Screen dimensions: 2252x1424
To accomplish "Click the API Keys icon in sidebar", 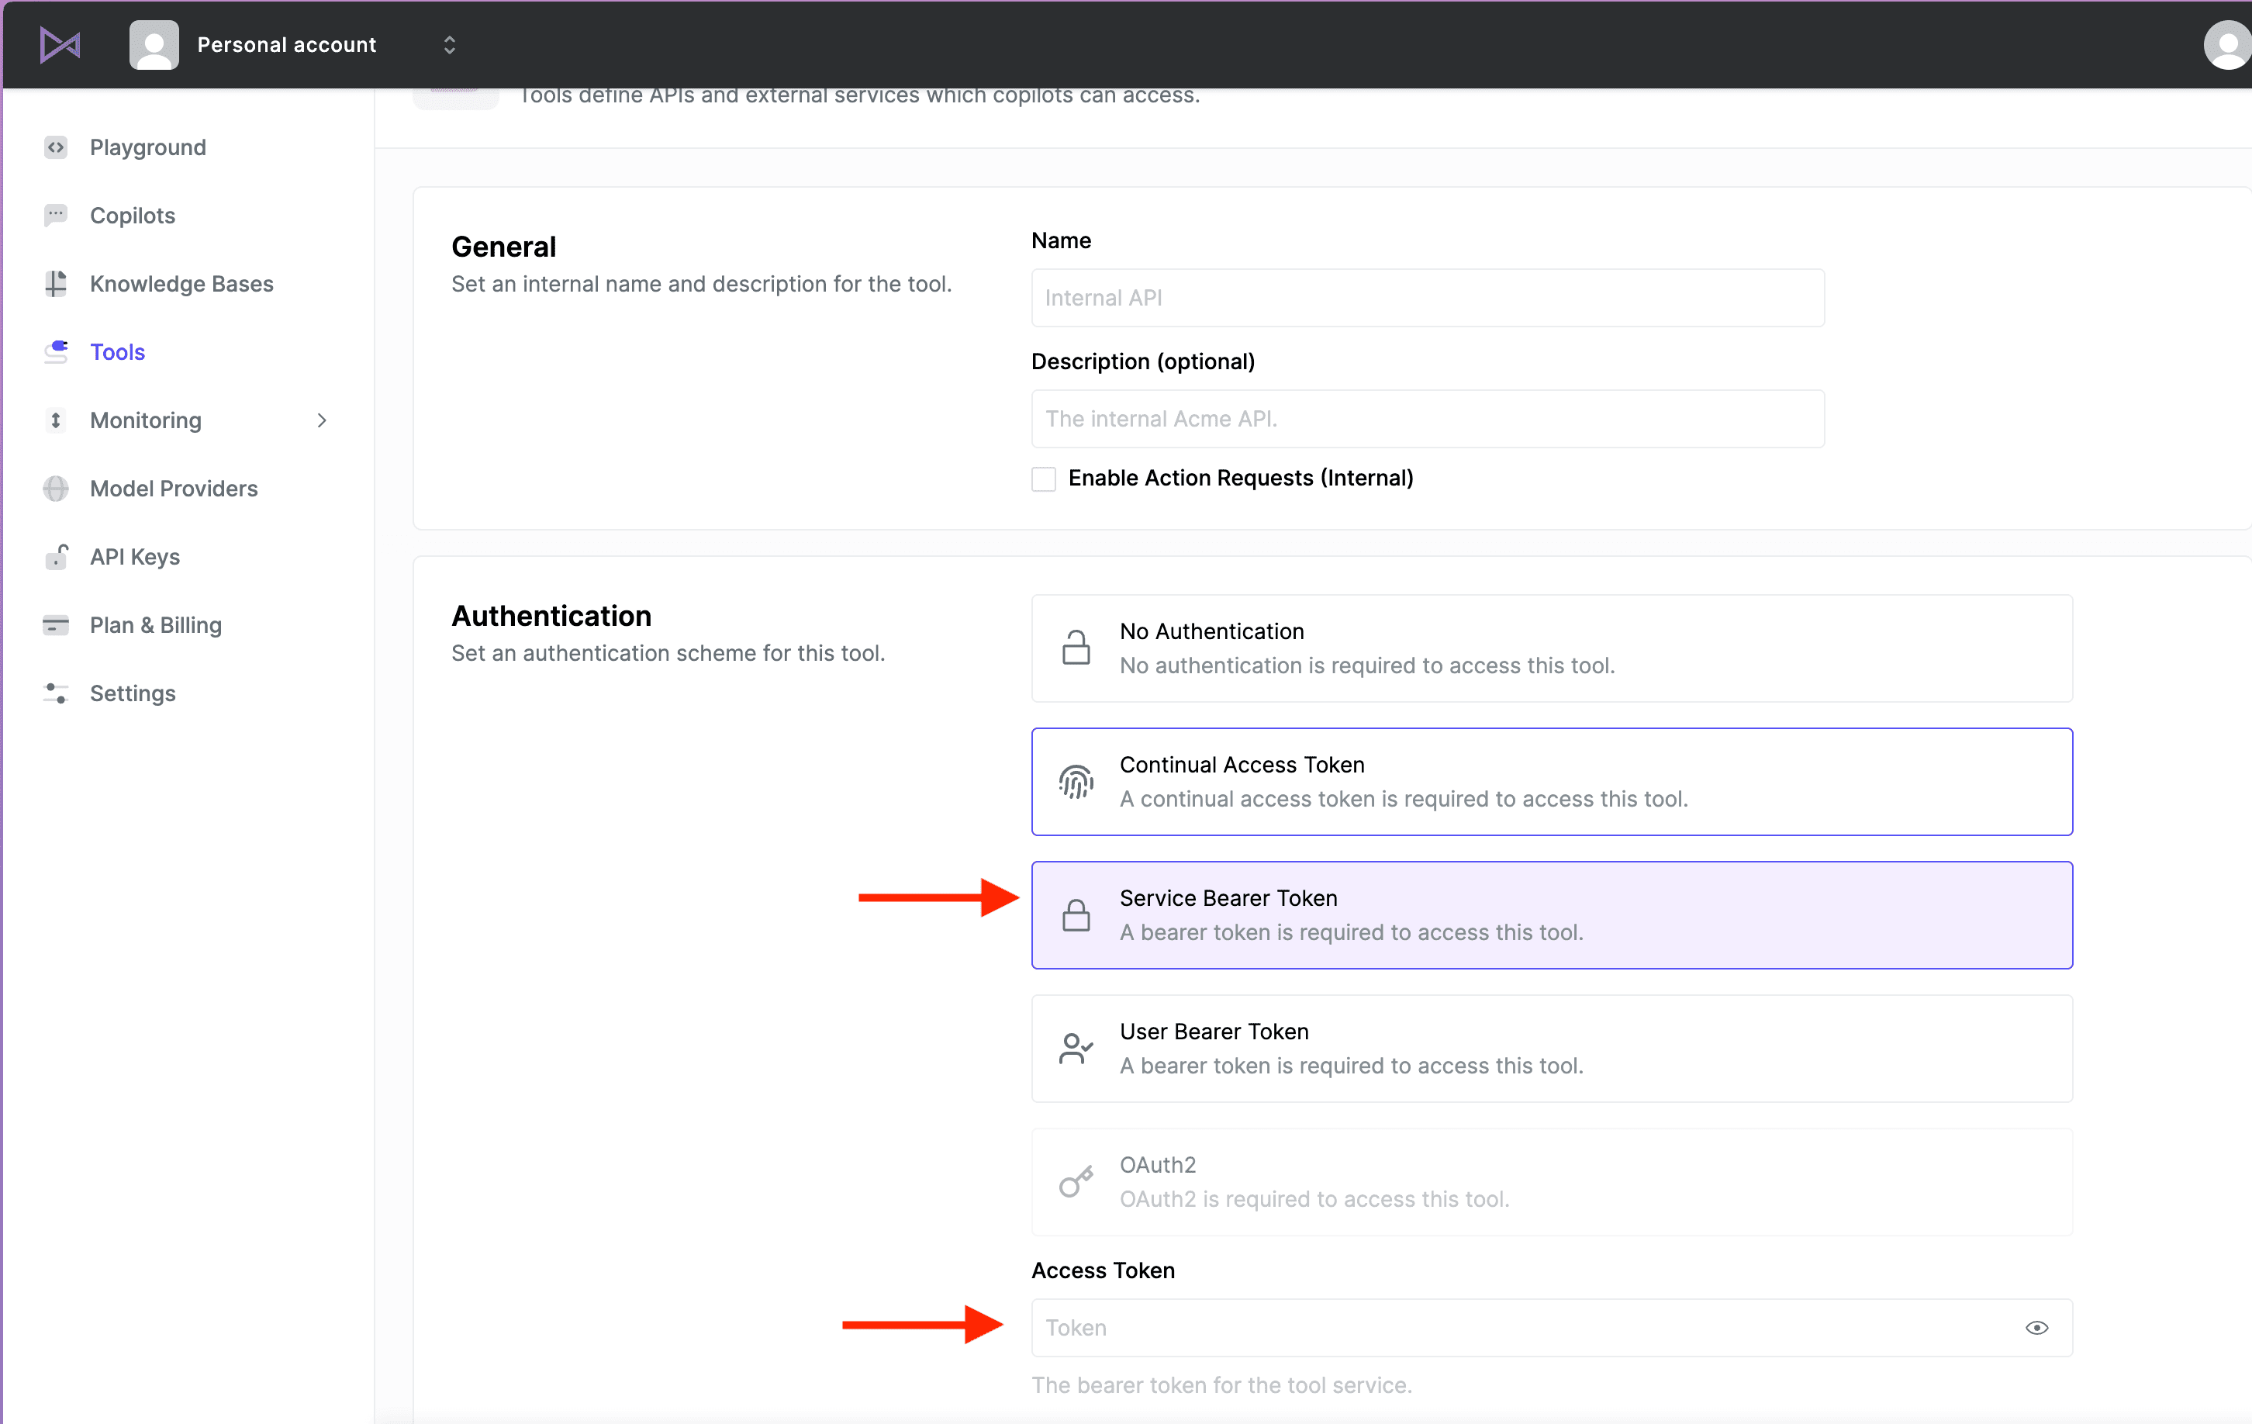I will (56, 556).
